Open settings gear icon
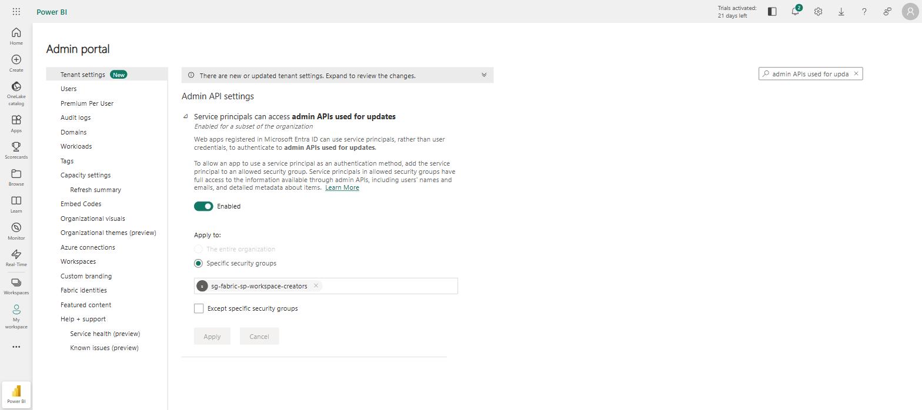The width and height of the screenshot is (922, 410). tap(818, 11)
